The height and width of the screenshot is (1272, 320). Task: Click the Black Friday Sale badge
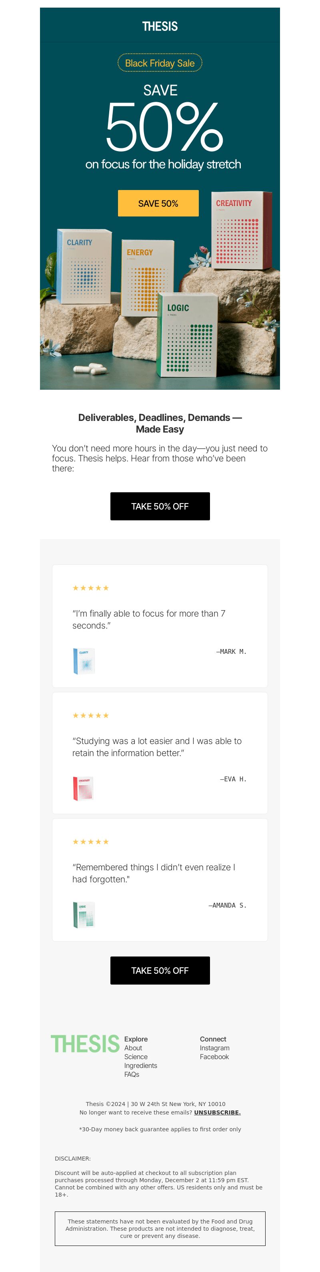(x=160, y=63)
